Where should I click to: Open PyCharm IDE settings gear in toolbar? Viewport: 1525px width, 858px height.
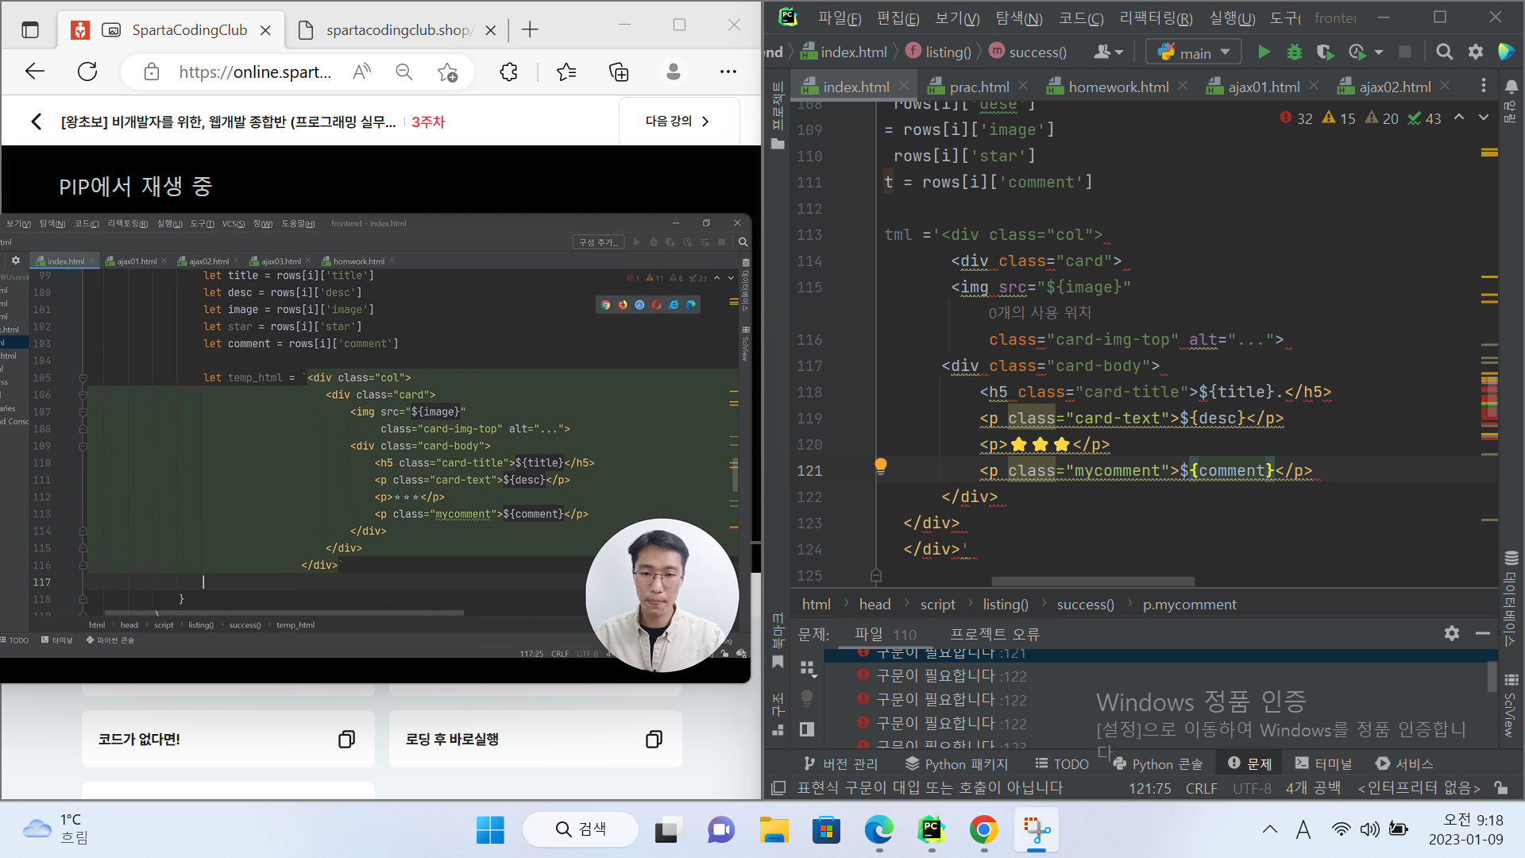1476,52
